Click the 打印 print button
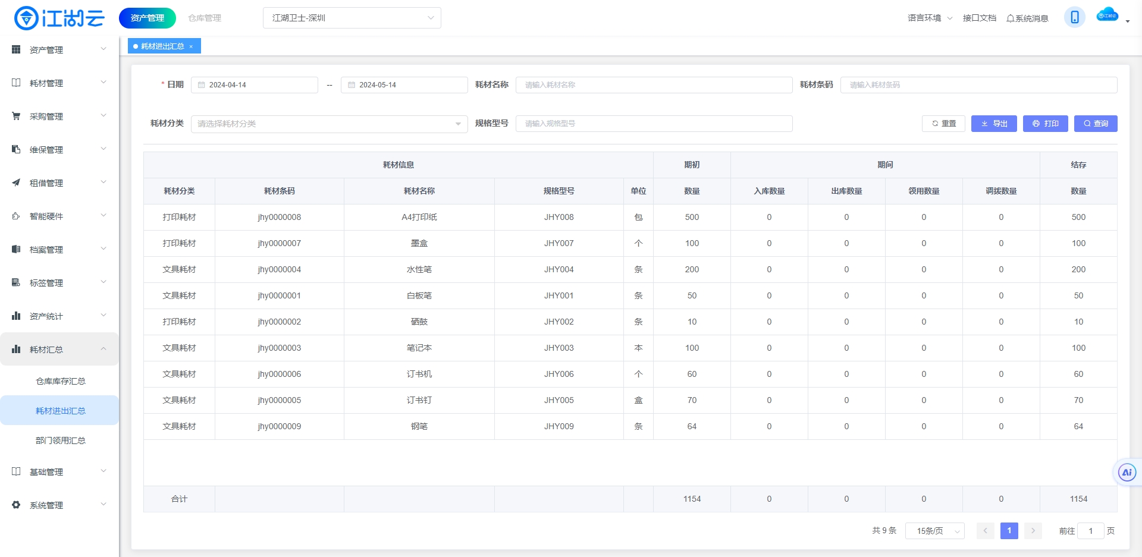Screen dimensions: 1142x557 [x=1046, y=124]
